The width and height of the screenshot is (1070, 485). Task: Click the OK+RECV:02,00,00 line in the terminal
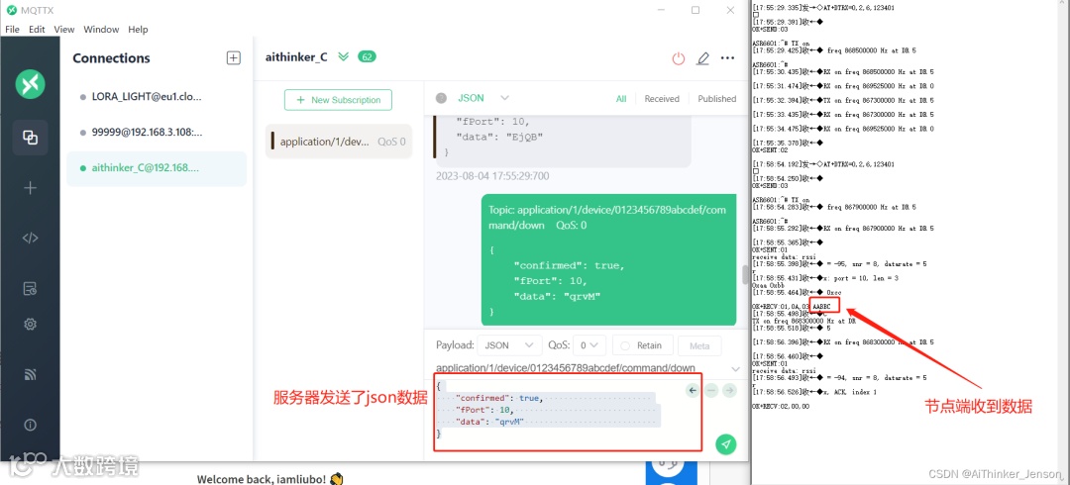[x=781, y=406]
